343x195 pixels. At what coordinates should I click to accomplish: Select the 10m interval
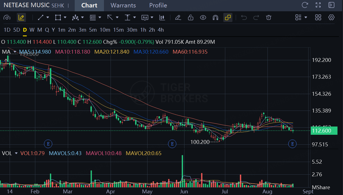105,30
